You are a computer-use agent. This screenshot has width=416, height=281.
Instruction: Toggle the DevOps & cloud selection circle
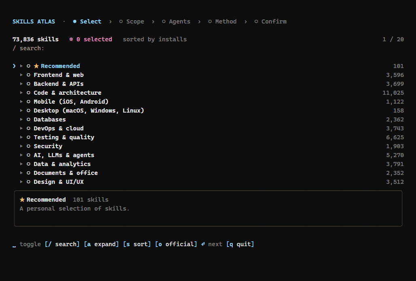click(28, 128)
